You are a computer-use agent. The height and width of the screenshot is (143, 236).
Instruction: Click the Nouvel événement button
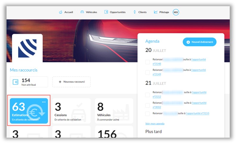(200, 42)
